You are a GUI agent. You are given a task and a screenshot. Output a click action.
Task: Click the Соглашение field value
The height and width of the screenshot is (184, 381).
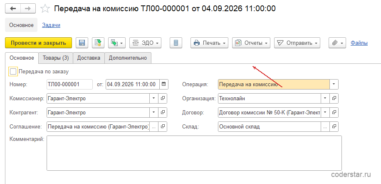click(x=98, y=126)
